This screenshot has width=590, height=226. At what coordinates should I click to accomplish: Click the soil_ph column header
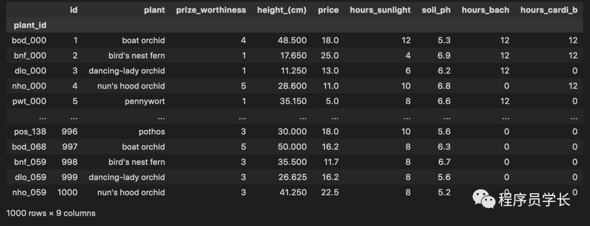coord(436,10)
